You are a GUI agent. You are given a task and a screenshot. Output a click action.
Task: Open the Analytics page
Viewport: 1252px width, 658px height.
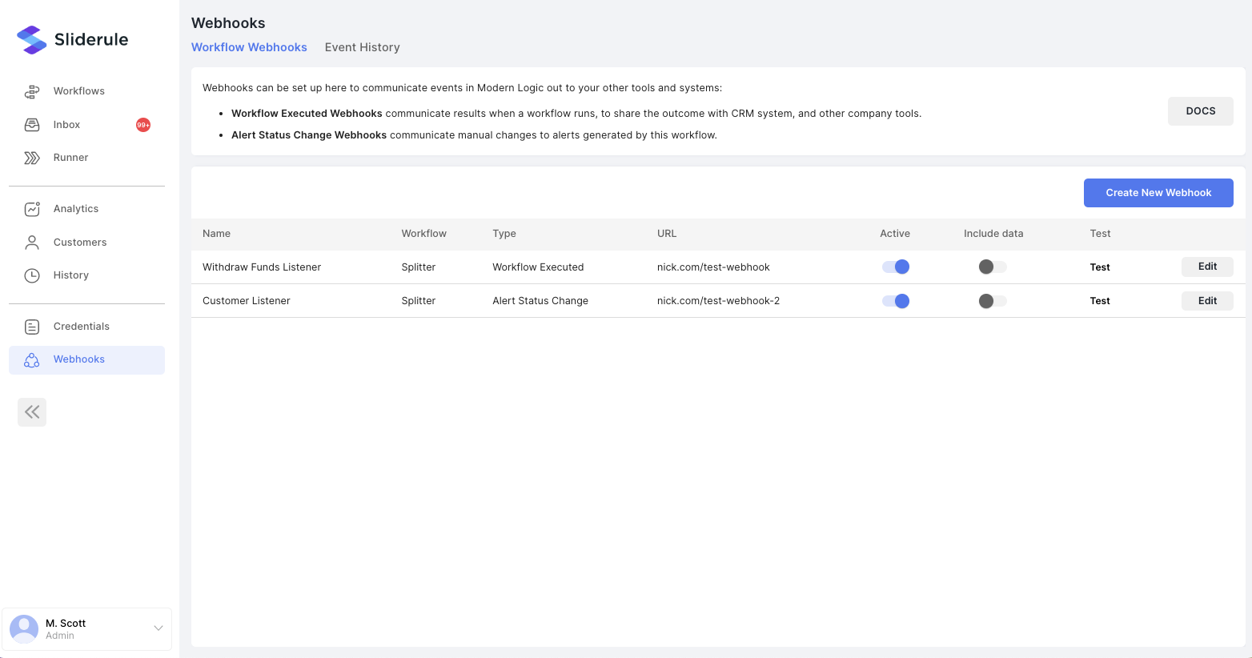pyautogui.click(x=86, y=209)
